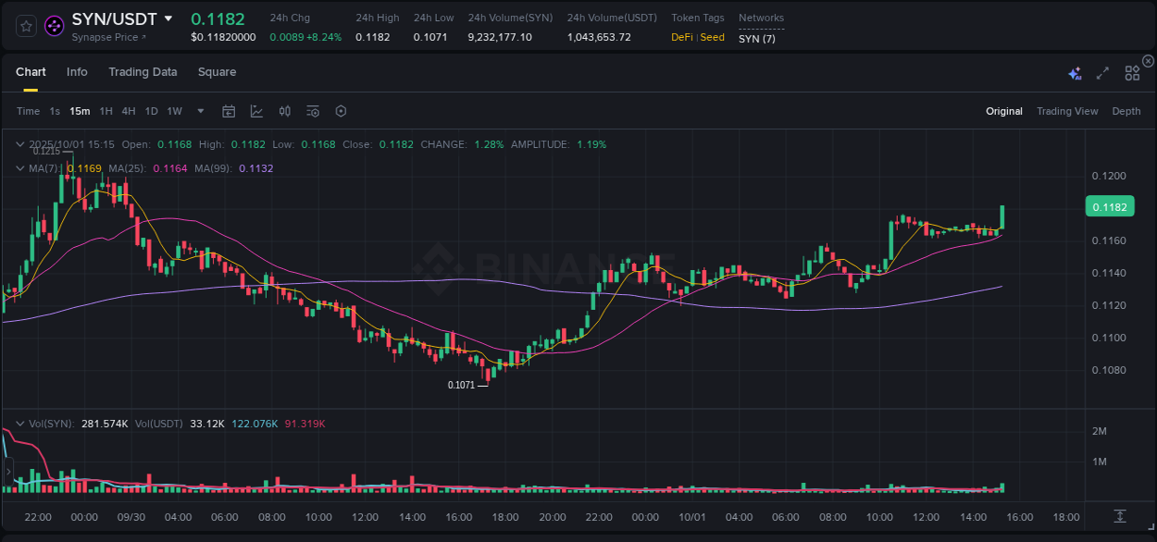Switch to the Trading Data tab

(143, 72)
